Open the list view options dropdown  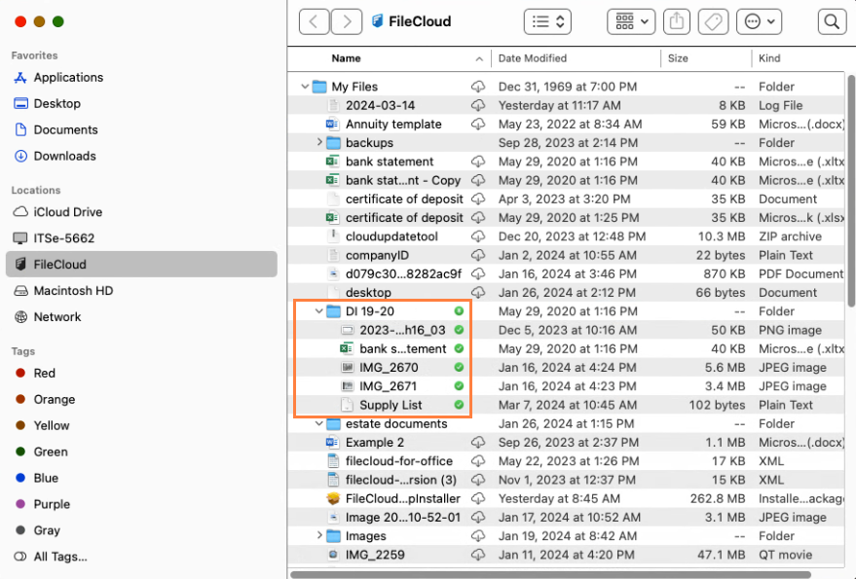tap(547, 21)
